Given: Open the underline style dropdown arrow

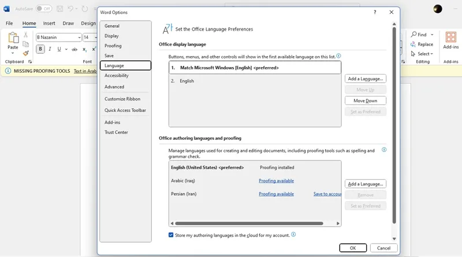Looking at the screenshot, I should pos(66,49).
